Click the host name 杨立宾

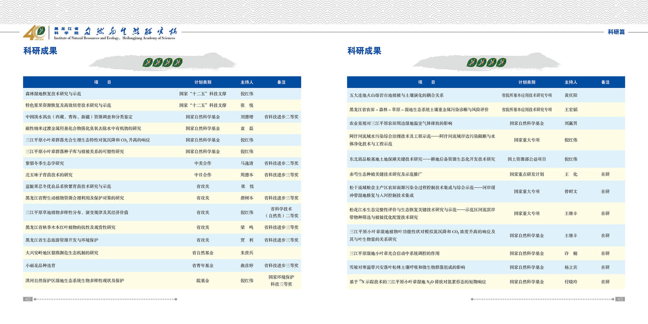tap(571, 267)
